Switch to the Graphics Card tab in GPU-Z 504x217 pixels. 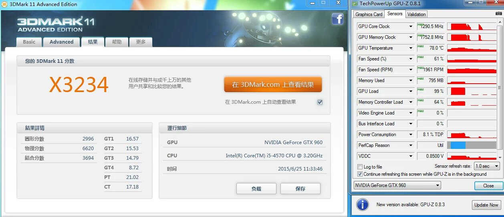[369, 14]
